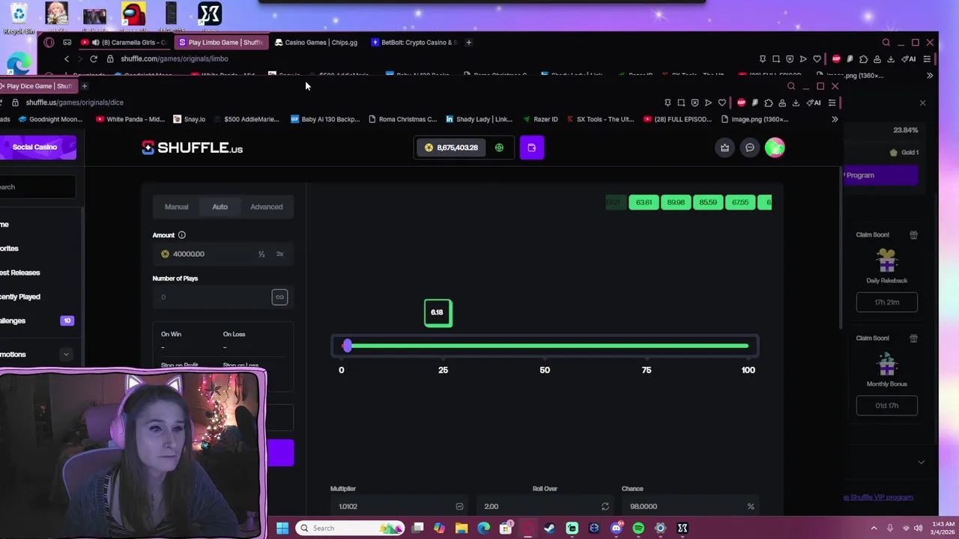Open the wallet button beside the balance

[531, 147]
